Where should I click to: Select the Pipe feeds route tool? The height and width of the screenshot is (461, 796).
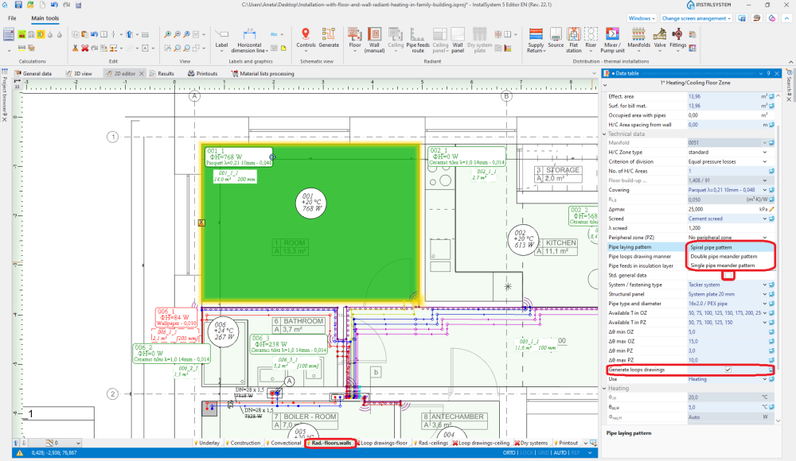pos(418,41)
